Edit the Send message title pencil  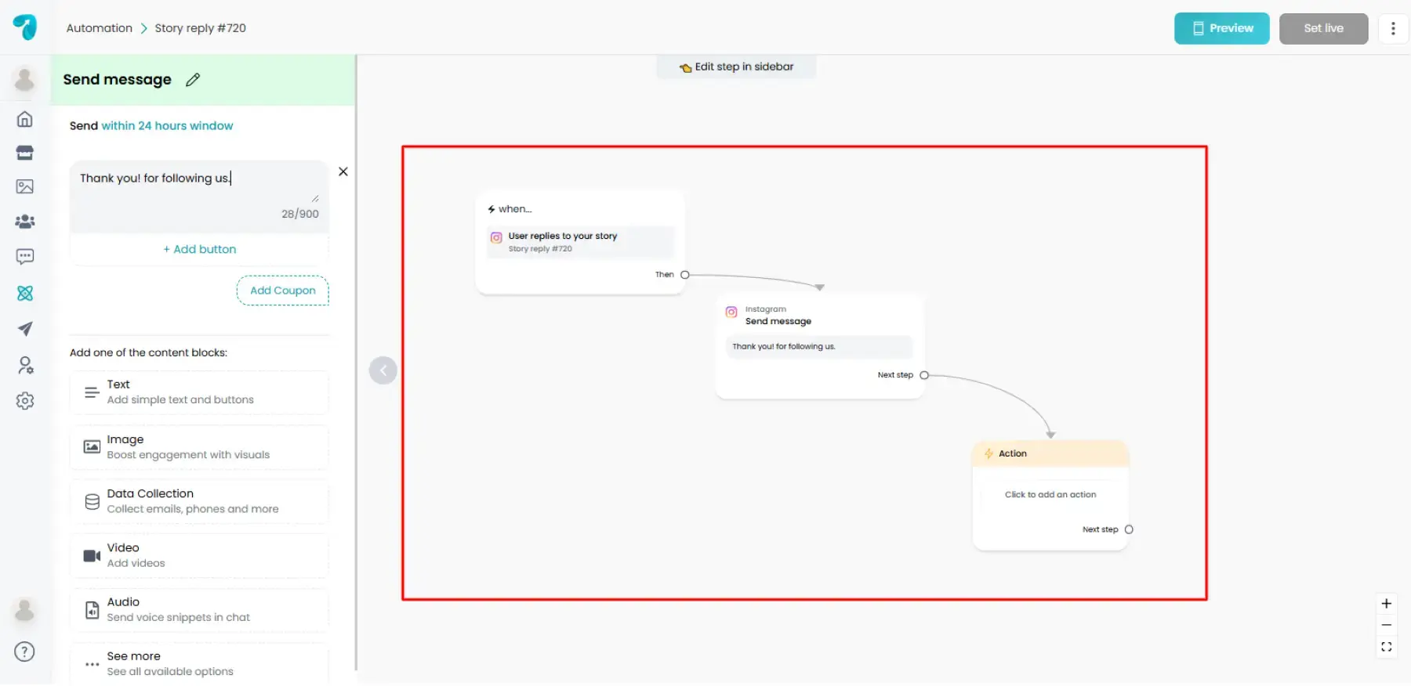click(193, 80)
